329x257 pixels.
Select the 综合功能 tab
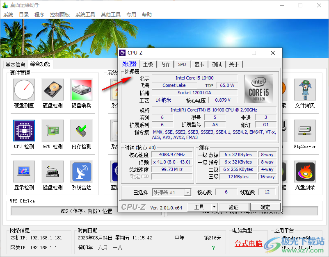coord(40,64)
